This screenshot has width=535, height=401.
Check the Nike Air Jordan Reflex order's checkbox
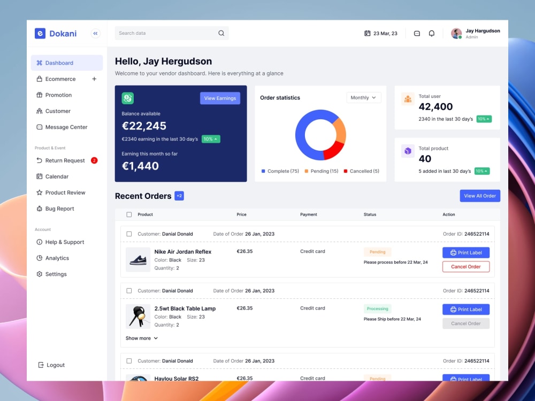click(129, 234)
